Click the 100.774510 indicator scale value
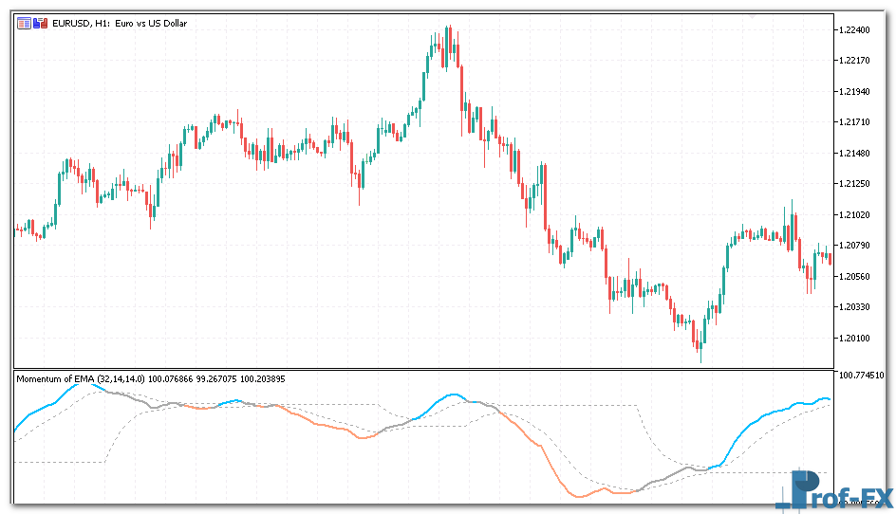Screen dimensions: 896x514 click(x=864, y=376)
